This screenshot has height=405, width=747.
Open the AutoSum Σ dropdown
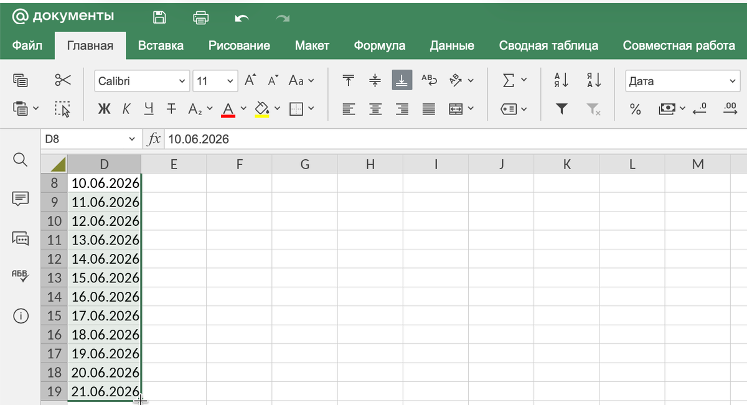(x=524, y=80)
